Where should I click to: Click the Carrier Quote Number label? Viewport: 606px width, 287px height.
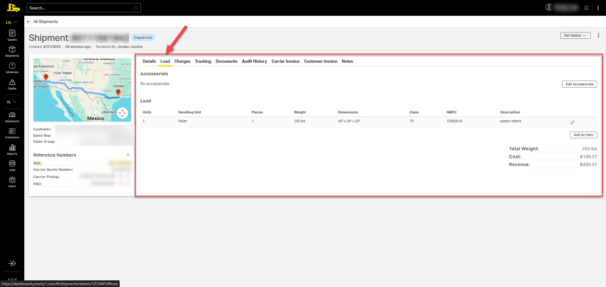pos(53,169)
